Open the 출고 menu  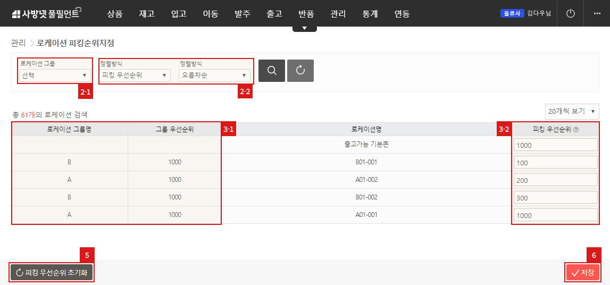click(x=274, y=14)
